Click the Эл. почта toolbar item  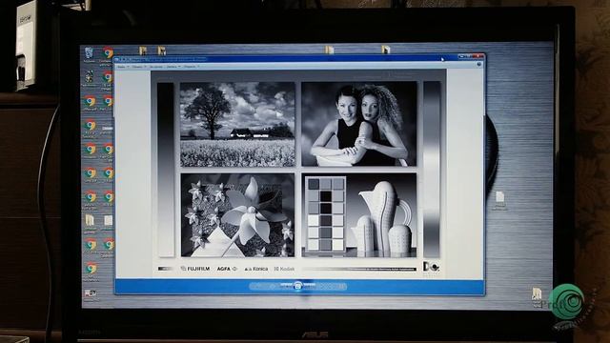coord(156,67)
